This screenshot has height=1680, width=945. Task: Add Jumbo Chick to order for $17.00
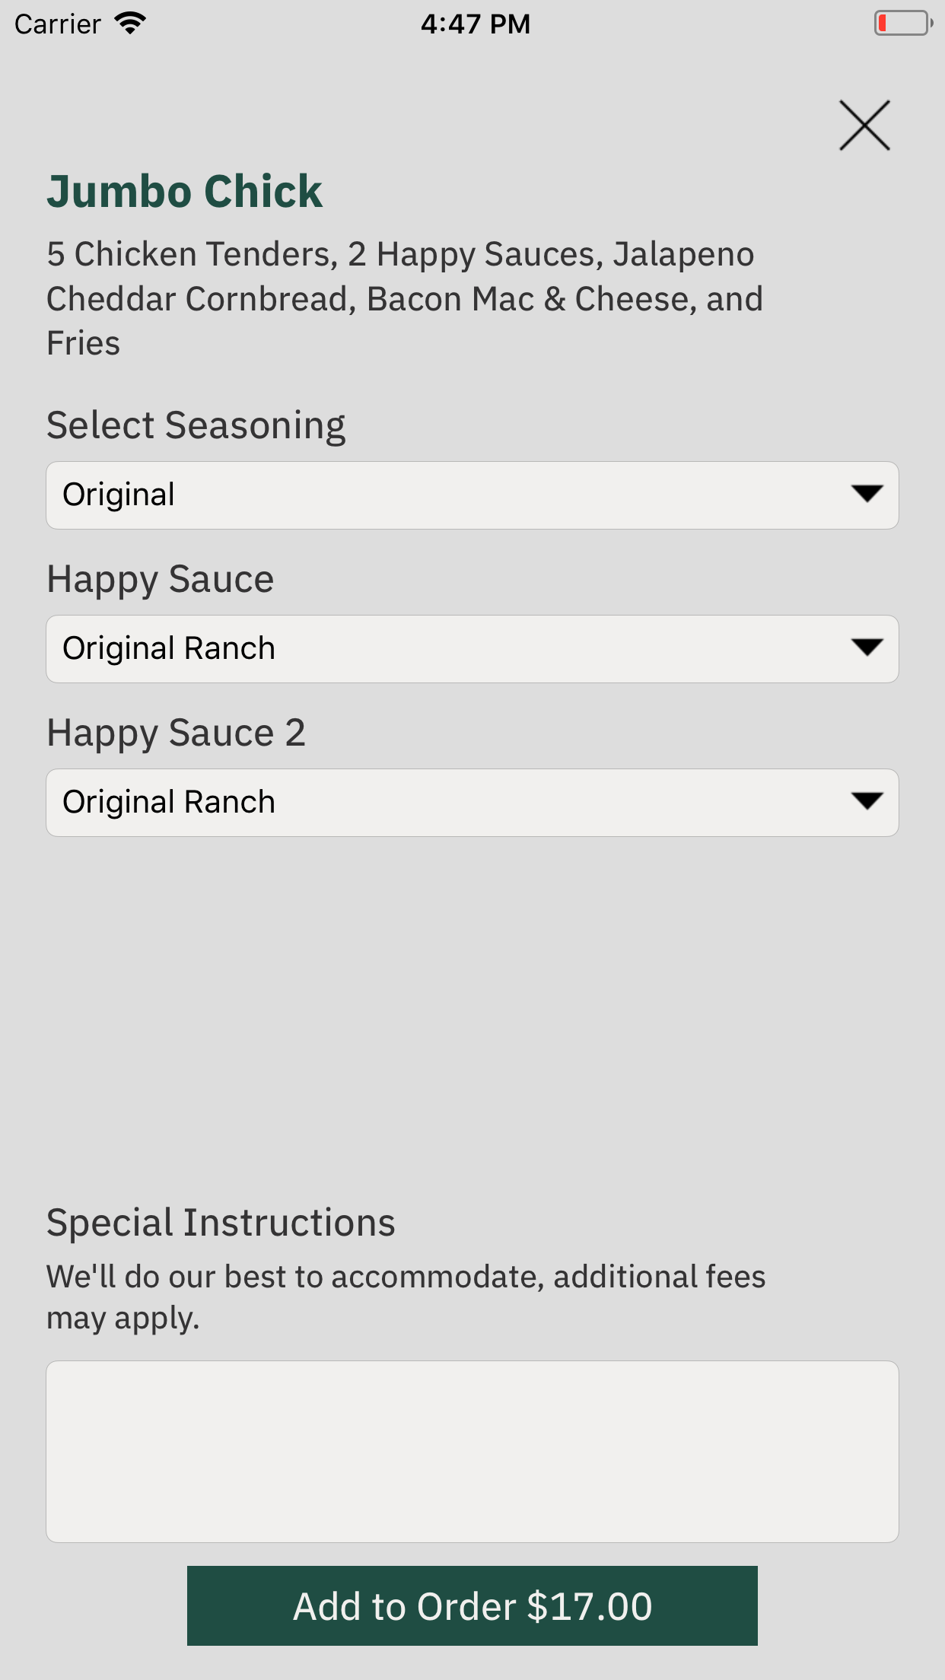pos(473,1605)
